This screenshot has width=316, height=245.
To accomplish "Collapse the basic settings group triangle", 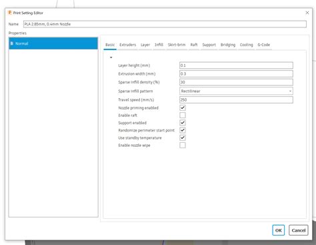I will [x=111, y=57].
